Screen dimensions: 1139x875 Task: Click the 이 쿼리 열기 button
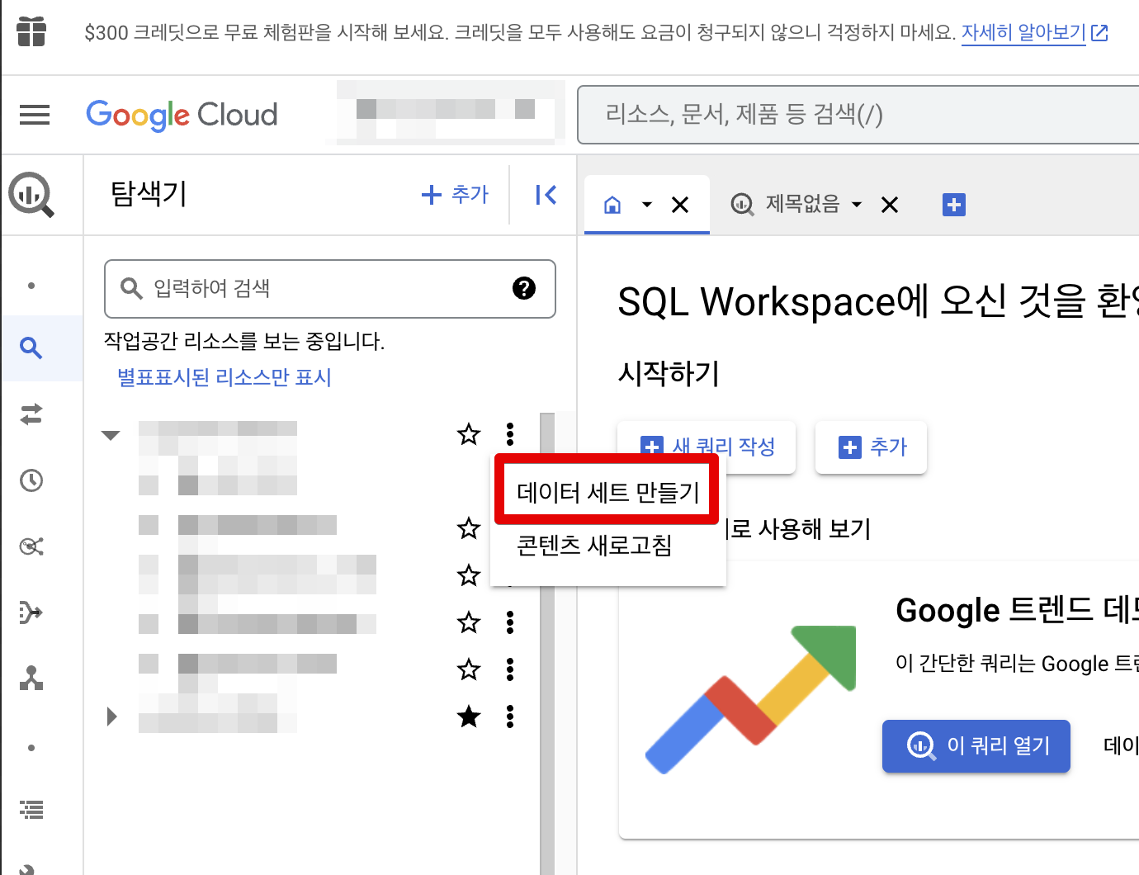click(976, 745)
